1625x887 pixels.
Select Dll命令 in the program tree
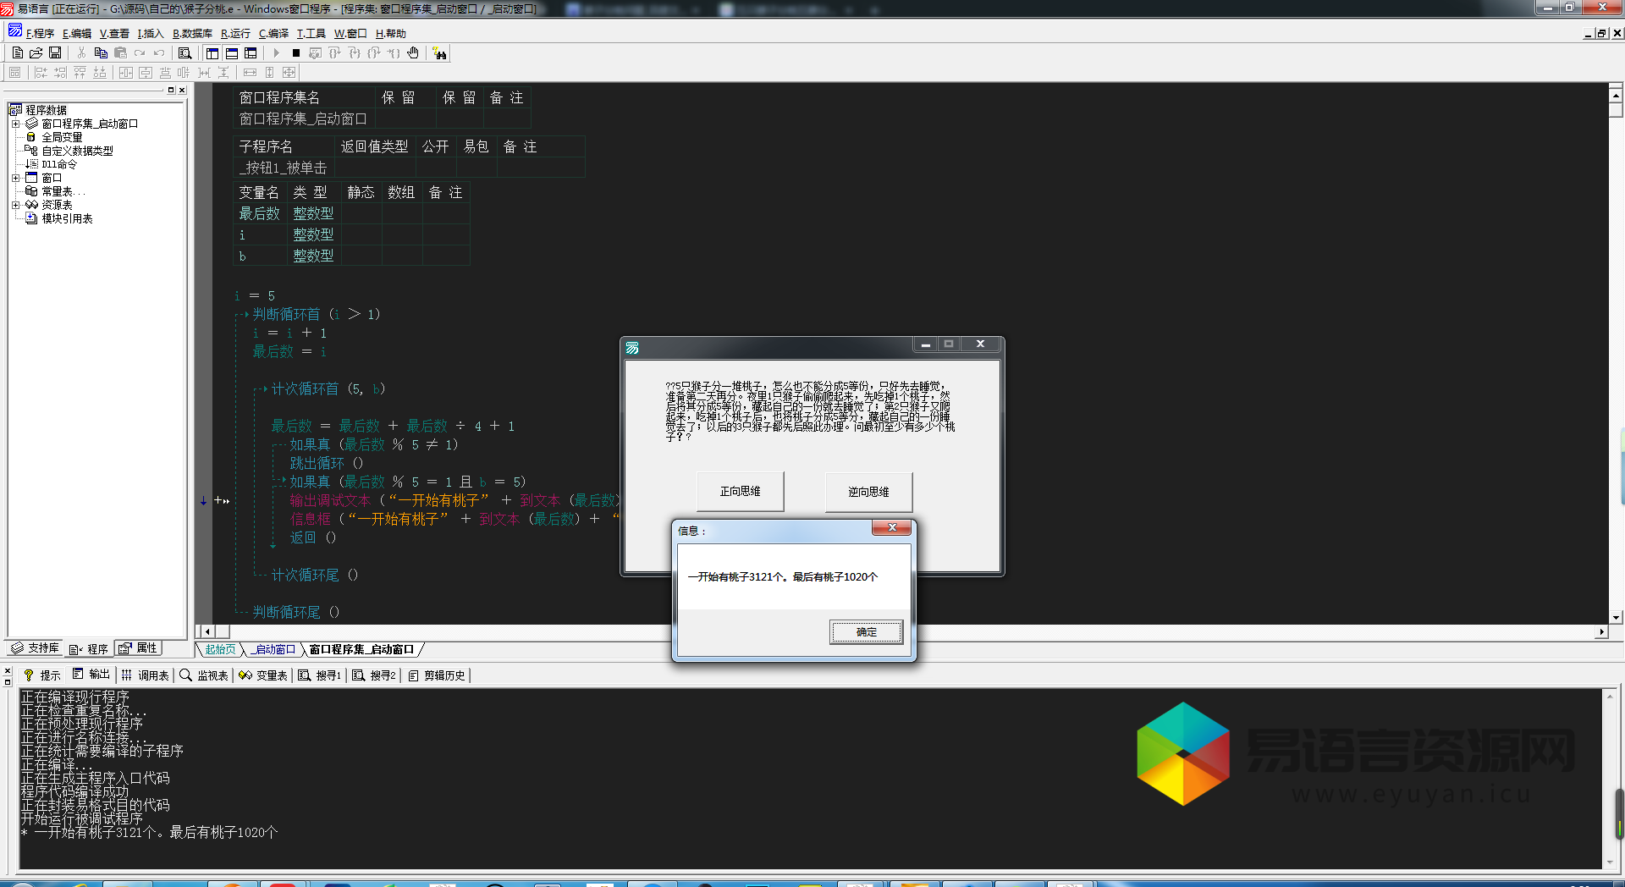tap(59, 164)
